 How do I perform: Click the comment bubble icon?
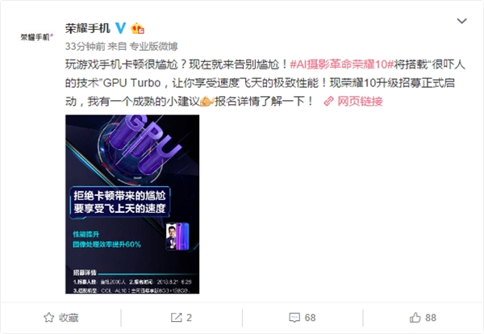(294, 318)
